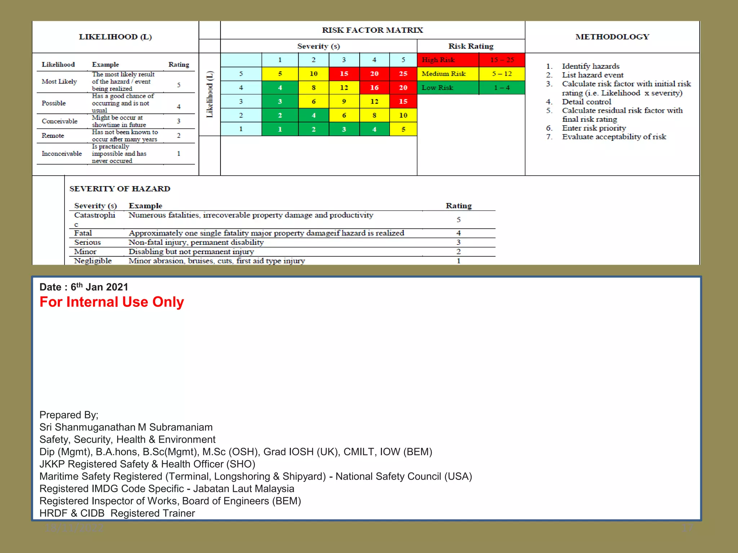Click the name Sri Shanmuganathan M Subramaniam
Screen dimensions: 738x553
[x=126, y=427]
